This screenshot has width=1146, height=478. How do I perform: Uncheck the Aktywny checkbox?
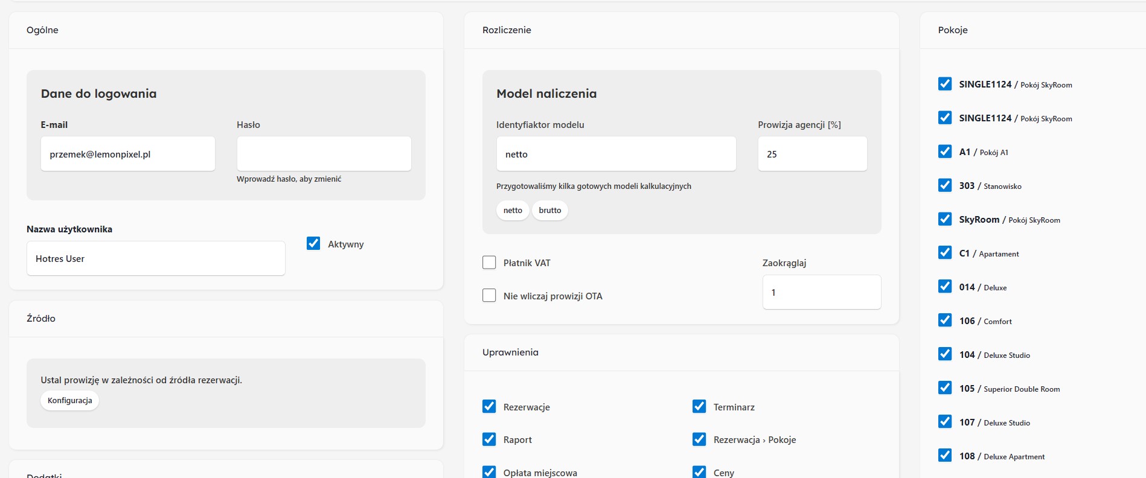tap(313, 243)
